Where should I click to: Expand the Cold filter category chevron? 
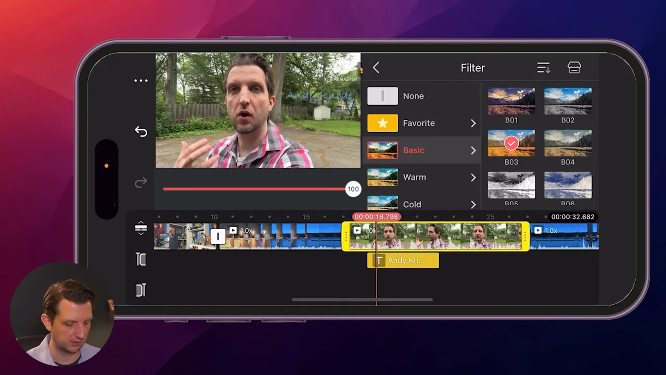[473, 204]
